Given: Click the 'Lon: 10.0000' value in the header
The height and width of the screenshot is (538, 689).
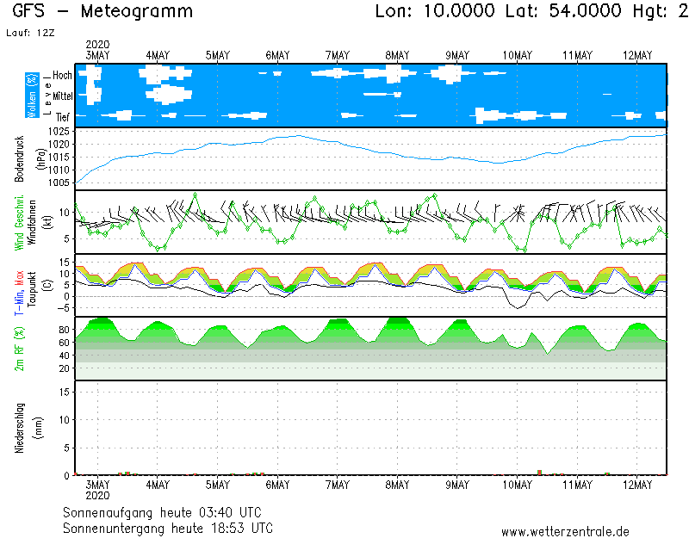Looking at the screenshot, I should [x=435, y=10].
